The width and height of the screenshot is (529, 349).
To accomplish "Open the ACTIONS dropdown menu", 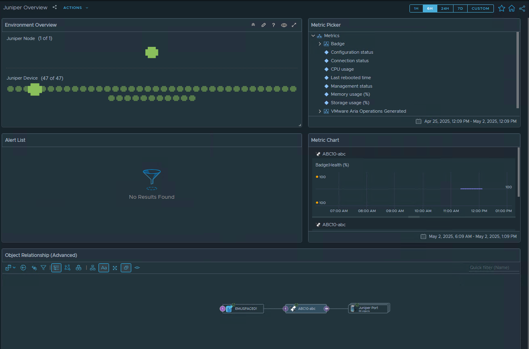I will pos(76,8).
